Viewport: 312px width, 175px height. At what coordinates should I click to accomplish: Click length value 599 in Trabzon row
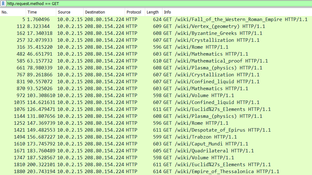point(157,137)
